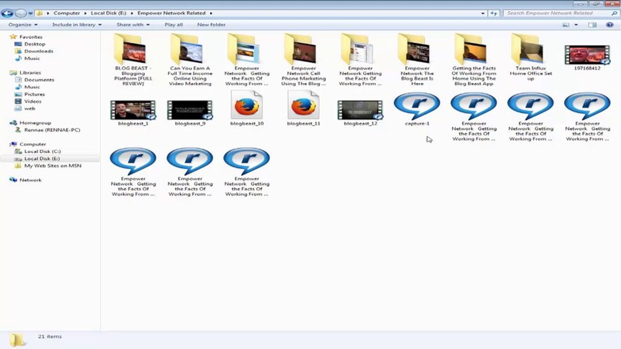Open the view options dropdown arrow
Viewport: 621px width, 349px height.
pos(576,25)
